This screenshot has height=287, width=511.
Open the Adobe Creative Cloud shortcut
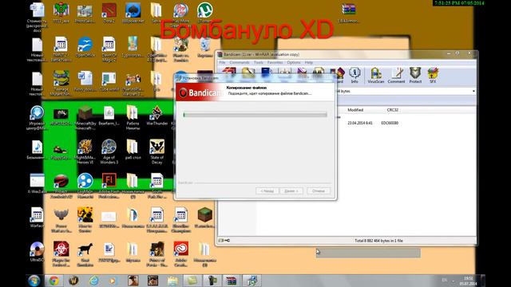[x=181, y=254]
